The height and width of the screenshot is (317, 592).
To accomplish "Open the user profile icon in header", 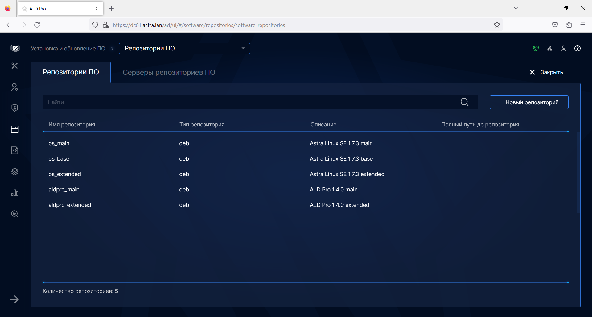I will 564,48.
